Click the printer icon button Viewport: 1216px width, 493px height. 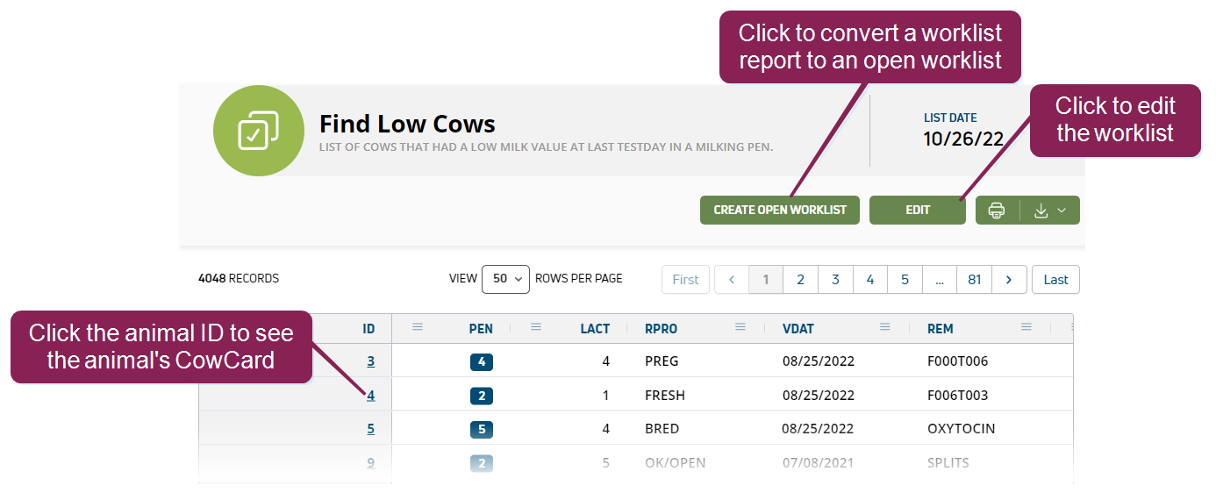[x=997, y=211]
